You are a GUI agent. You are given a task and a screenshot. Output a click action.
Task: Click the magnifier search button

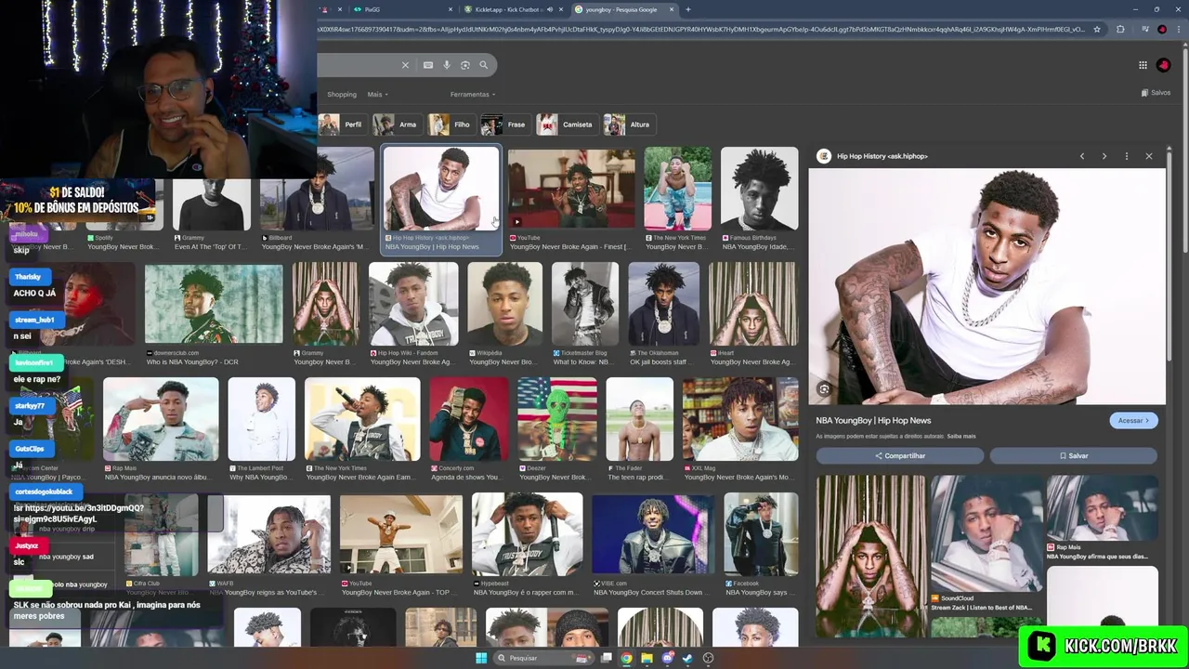pos(484,65)
